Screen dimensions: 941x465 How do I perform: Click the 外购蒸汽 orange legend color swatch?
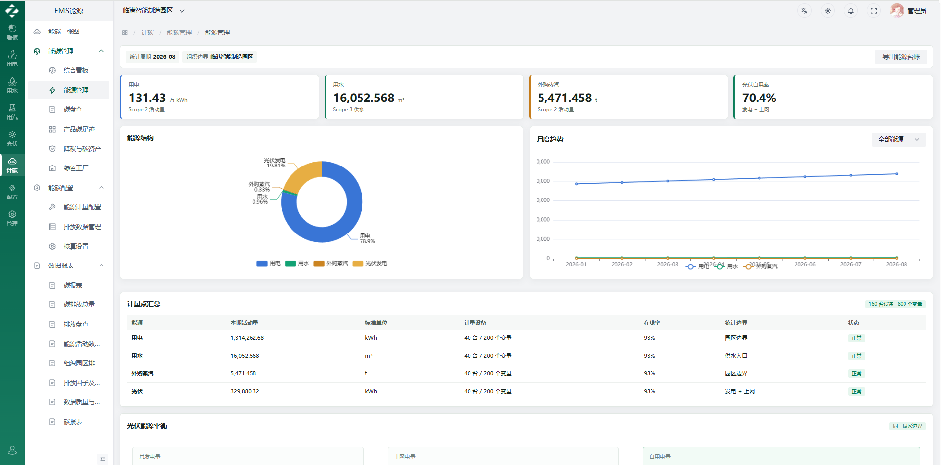[x=319, y=263]
